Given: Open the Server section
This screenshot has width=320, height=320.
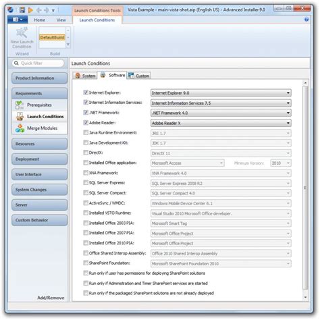Looking at the screenshot, I should [39, 205].
